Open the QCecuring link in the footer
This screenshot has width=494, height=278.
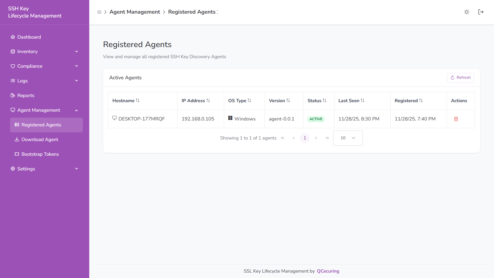[x=328, y=271]
